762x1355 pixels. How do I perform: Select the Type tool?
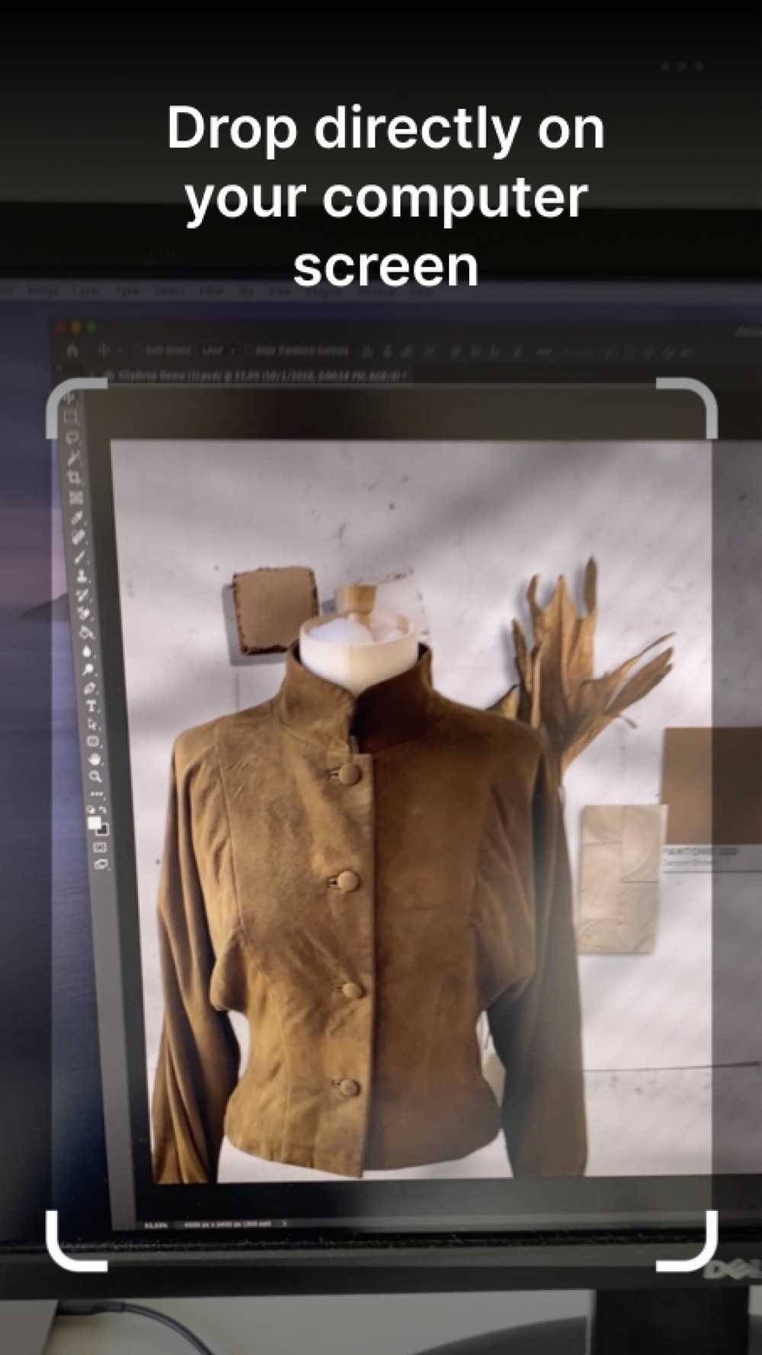(x=91, y=706)
